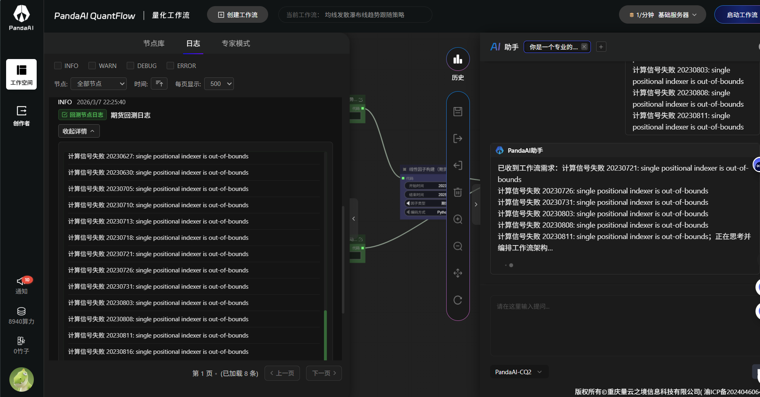
Task: Open the PandaAI-CQ2 model dropdown
Action: 519,372
